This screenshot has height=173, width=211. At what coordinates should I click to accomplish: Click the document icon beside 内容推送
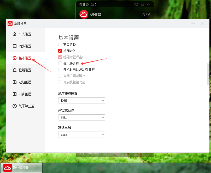(x=15, y=94)
